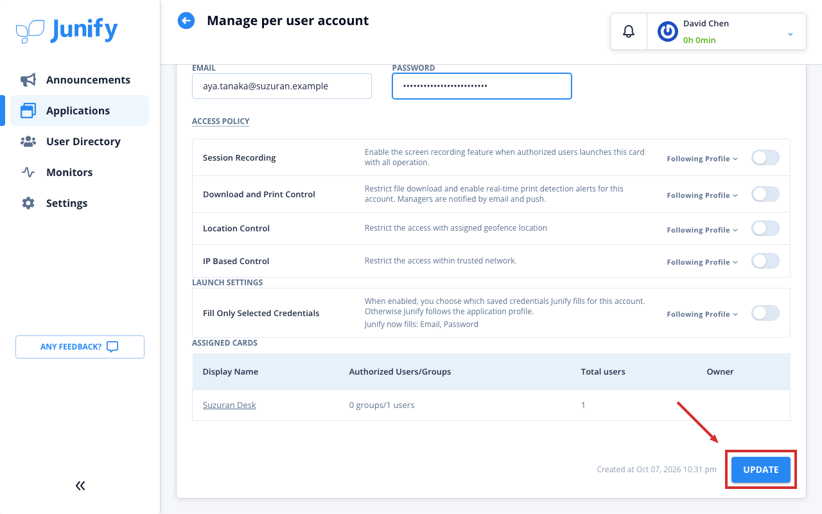Open Settings in the sidebar

(x=80, y=203)
